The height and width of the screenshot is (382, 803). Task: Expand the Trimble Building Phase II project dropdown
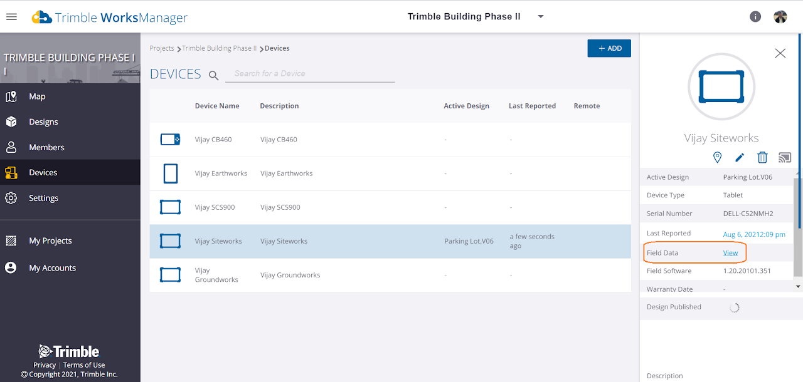click(x=541, y=17)
